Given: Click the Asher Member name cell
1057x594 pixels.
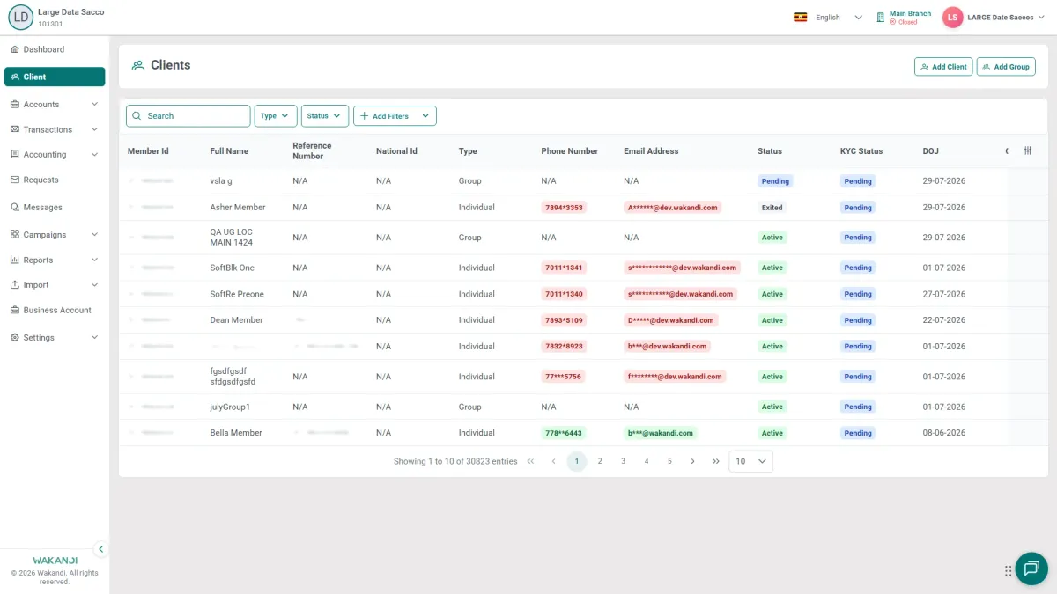Looking at the screenshot, I should click(x=238, y=208).
